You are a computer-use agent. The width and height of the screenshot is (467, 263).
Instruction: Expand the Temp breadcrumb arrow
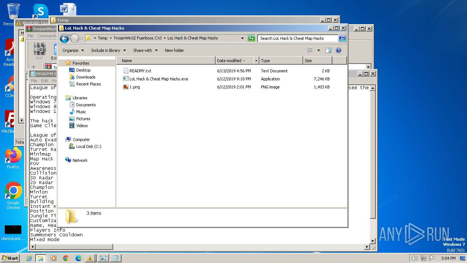[x=111, y=38]
